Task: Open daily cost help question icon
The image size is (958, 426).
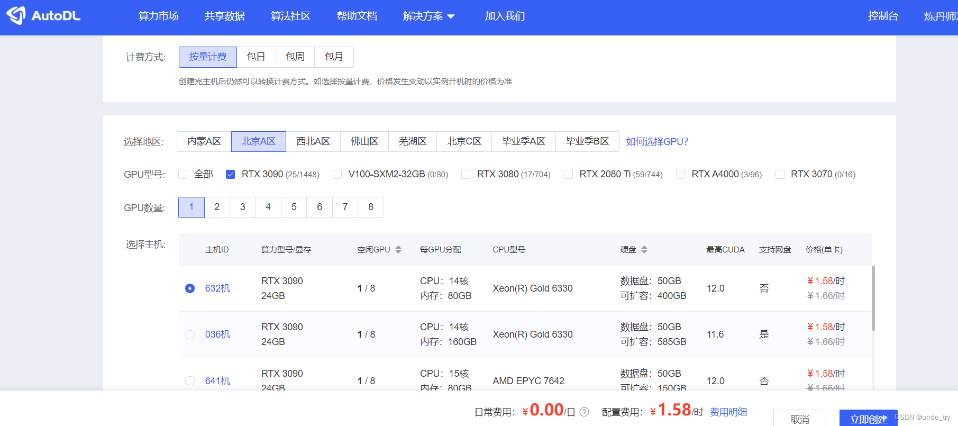Action: 585,412
